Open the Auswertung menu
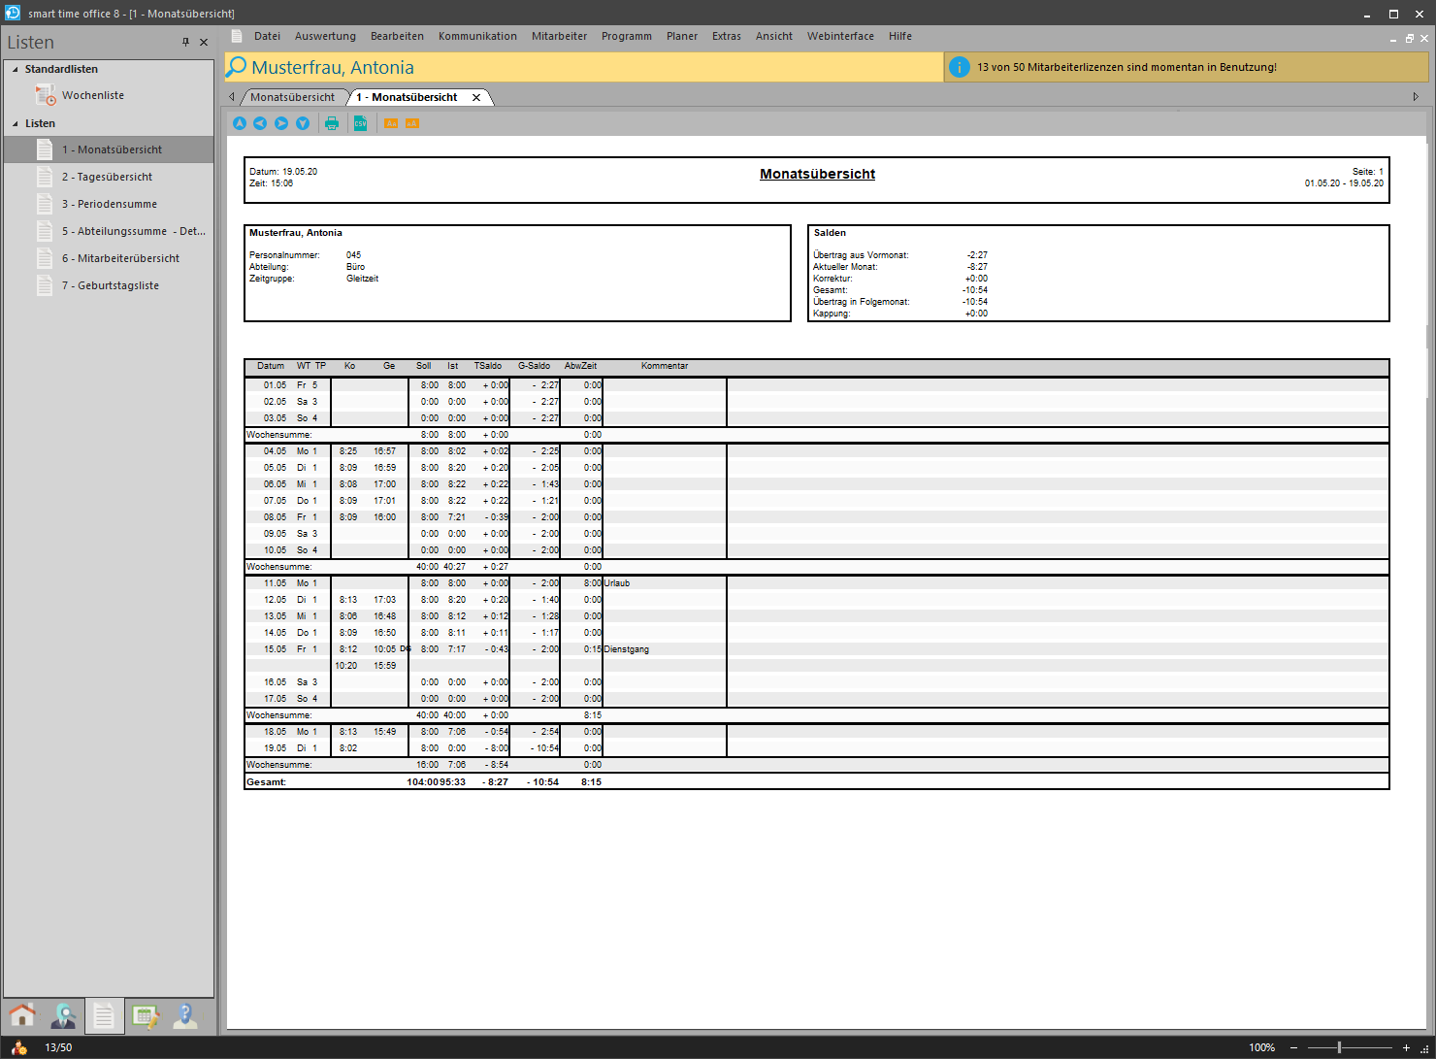Screen dimensions: 1436x1059 coord(325,36)
